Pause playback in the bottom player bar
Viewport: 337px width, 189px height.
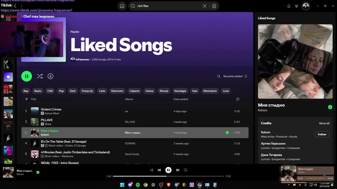point(168,170)
